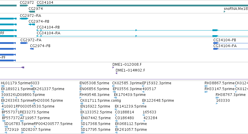The width and height of the screenshot is (248, 134).
Task: Click the EN05308.5prime EST arrow
Action: (81, 86)
